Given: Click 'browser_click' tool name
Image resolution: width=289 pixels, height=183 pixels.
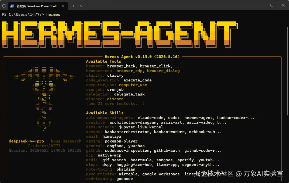Looking at the screenshot, I should pos(155,66).
